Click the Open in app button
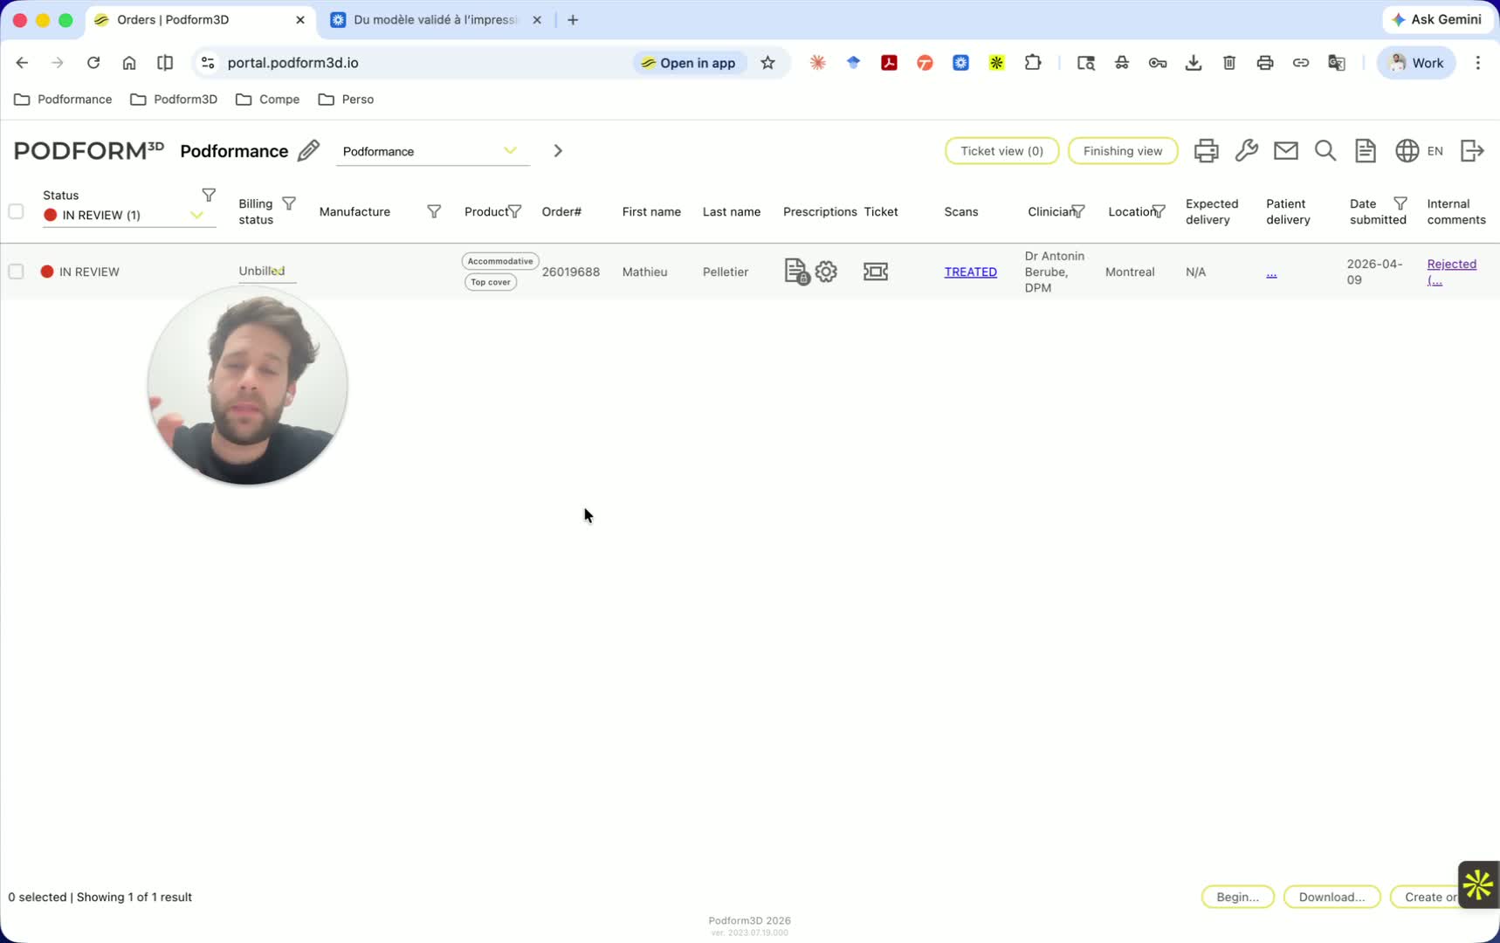 click(689, 63)
